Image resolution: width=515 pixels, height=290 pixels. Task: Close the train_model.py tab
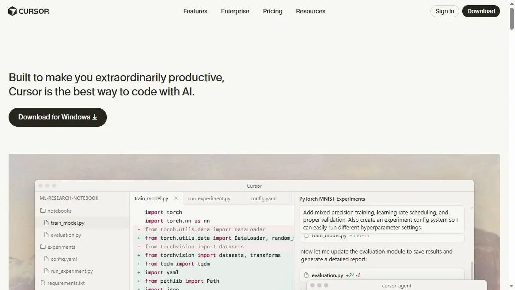(176, 198)
